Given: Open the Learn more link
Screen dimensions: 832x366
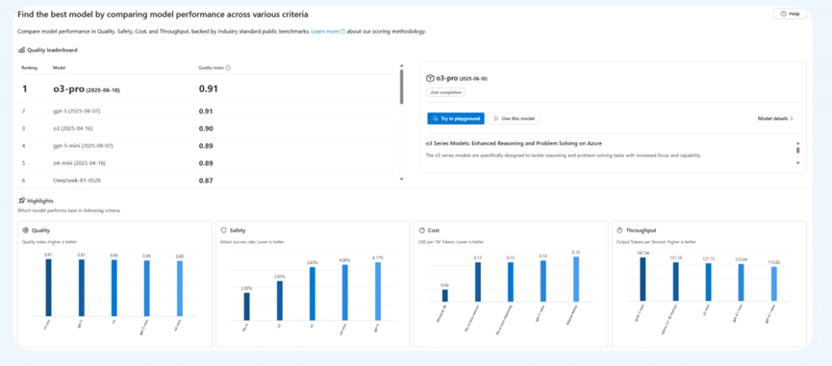Looking at the screenshot, I should [x=328, y=32].
